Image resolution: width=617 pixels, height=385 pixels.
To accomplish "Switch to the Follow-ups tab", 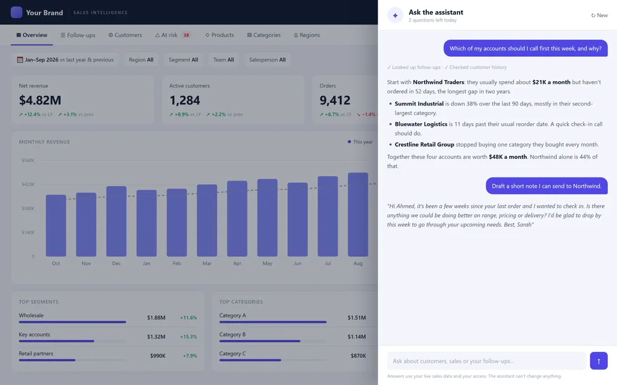I will (x=78, y=35).
